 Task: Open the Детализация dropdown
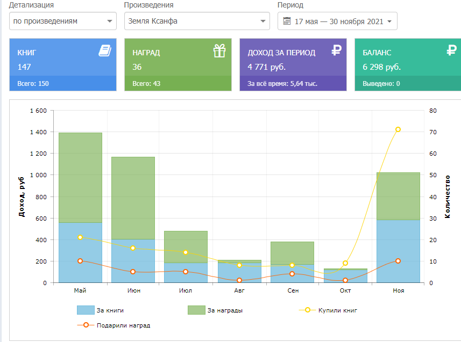point(63,21)
